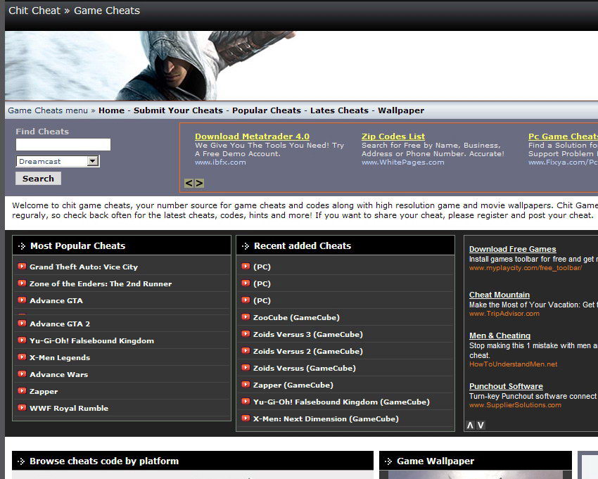The width and height of the screenshot is (598, 479).
Task: Click the Search button
Action: [38, 179]
